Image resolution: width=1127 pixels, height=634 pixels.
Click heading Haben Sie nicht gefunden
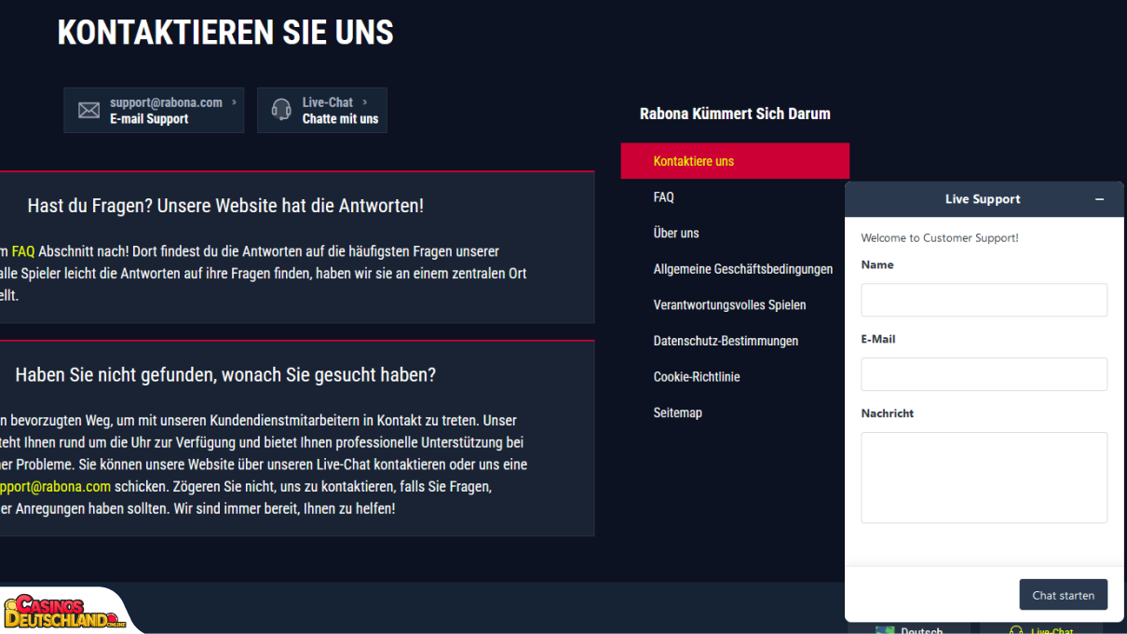[x=225, y=375]
